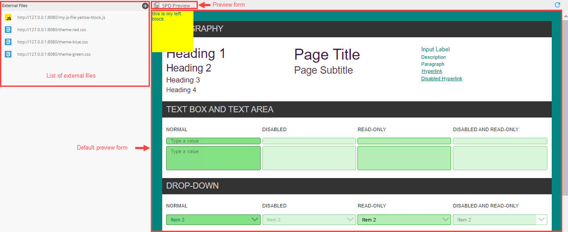Click the Description sample text

[x=433, y=57]
